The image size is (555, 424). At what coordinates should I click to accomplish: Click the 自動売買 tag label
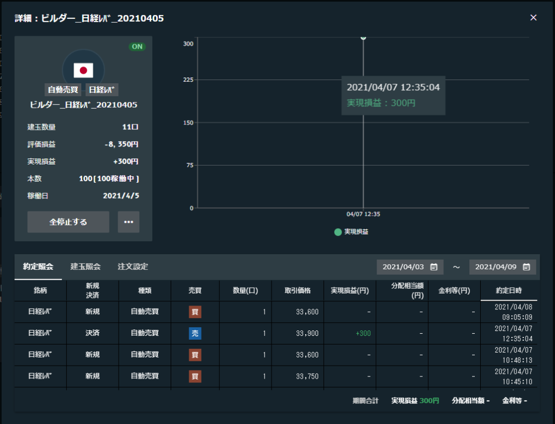[63, 90]
